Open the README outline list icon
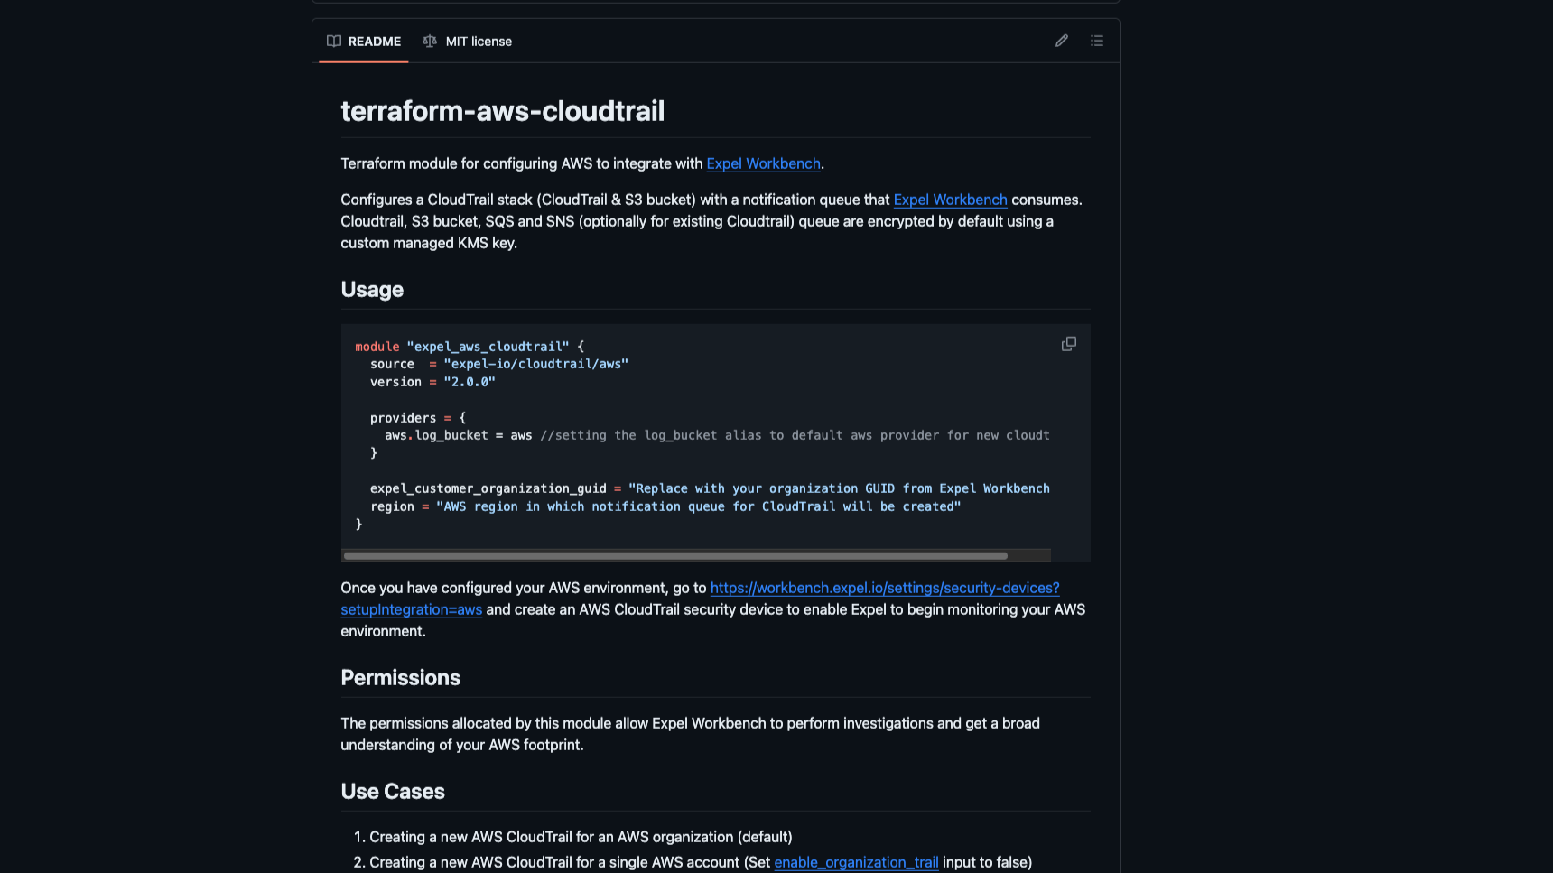The image size is (1553, 873). 1097,41
